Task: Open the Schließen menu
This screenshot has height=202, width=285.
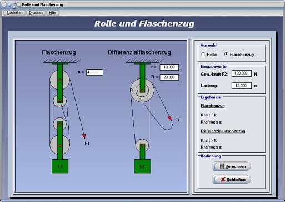Action: (x=14, y=13)
